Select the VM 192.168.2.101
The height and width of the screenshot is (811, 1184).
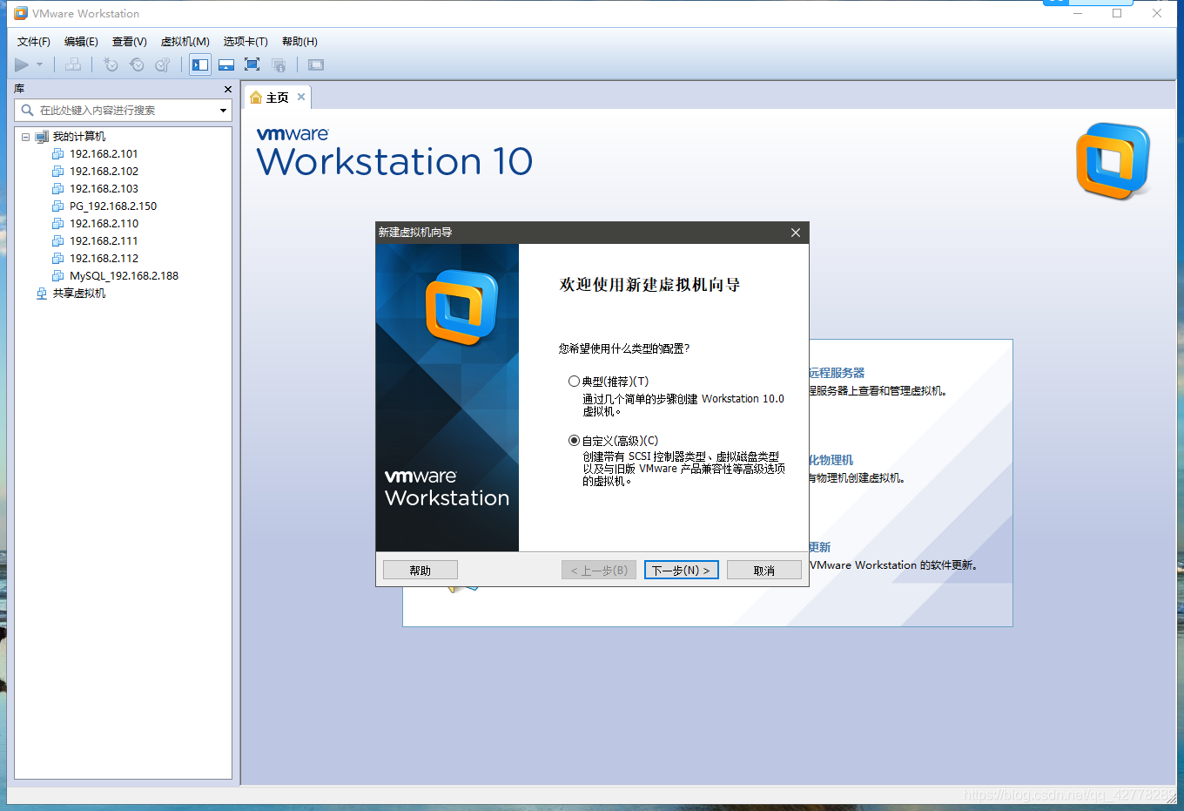tap(104, 154)
